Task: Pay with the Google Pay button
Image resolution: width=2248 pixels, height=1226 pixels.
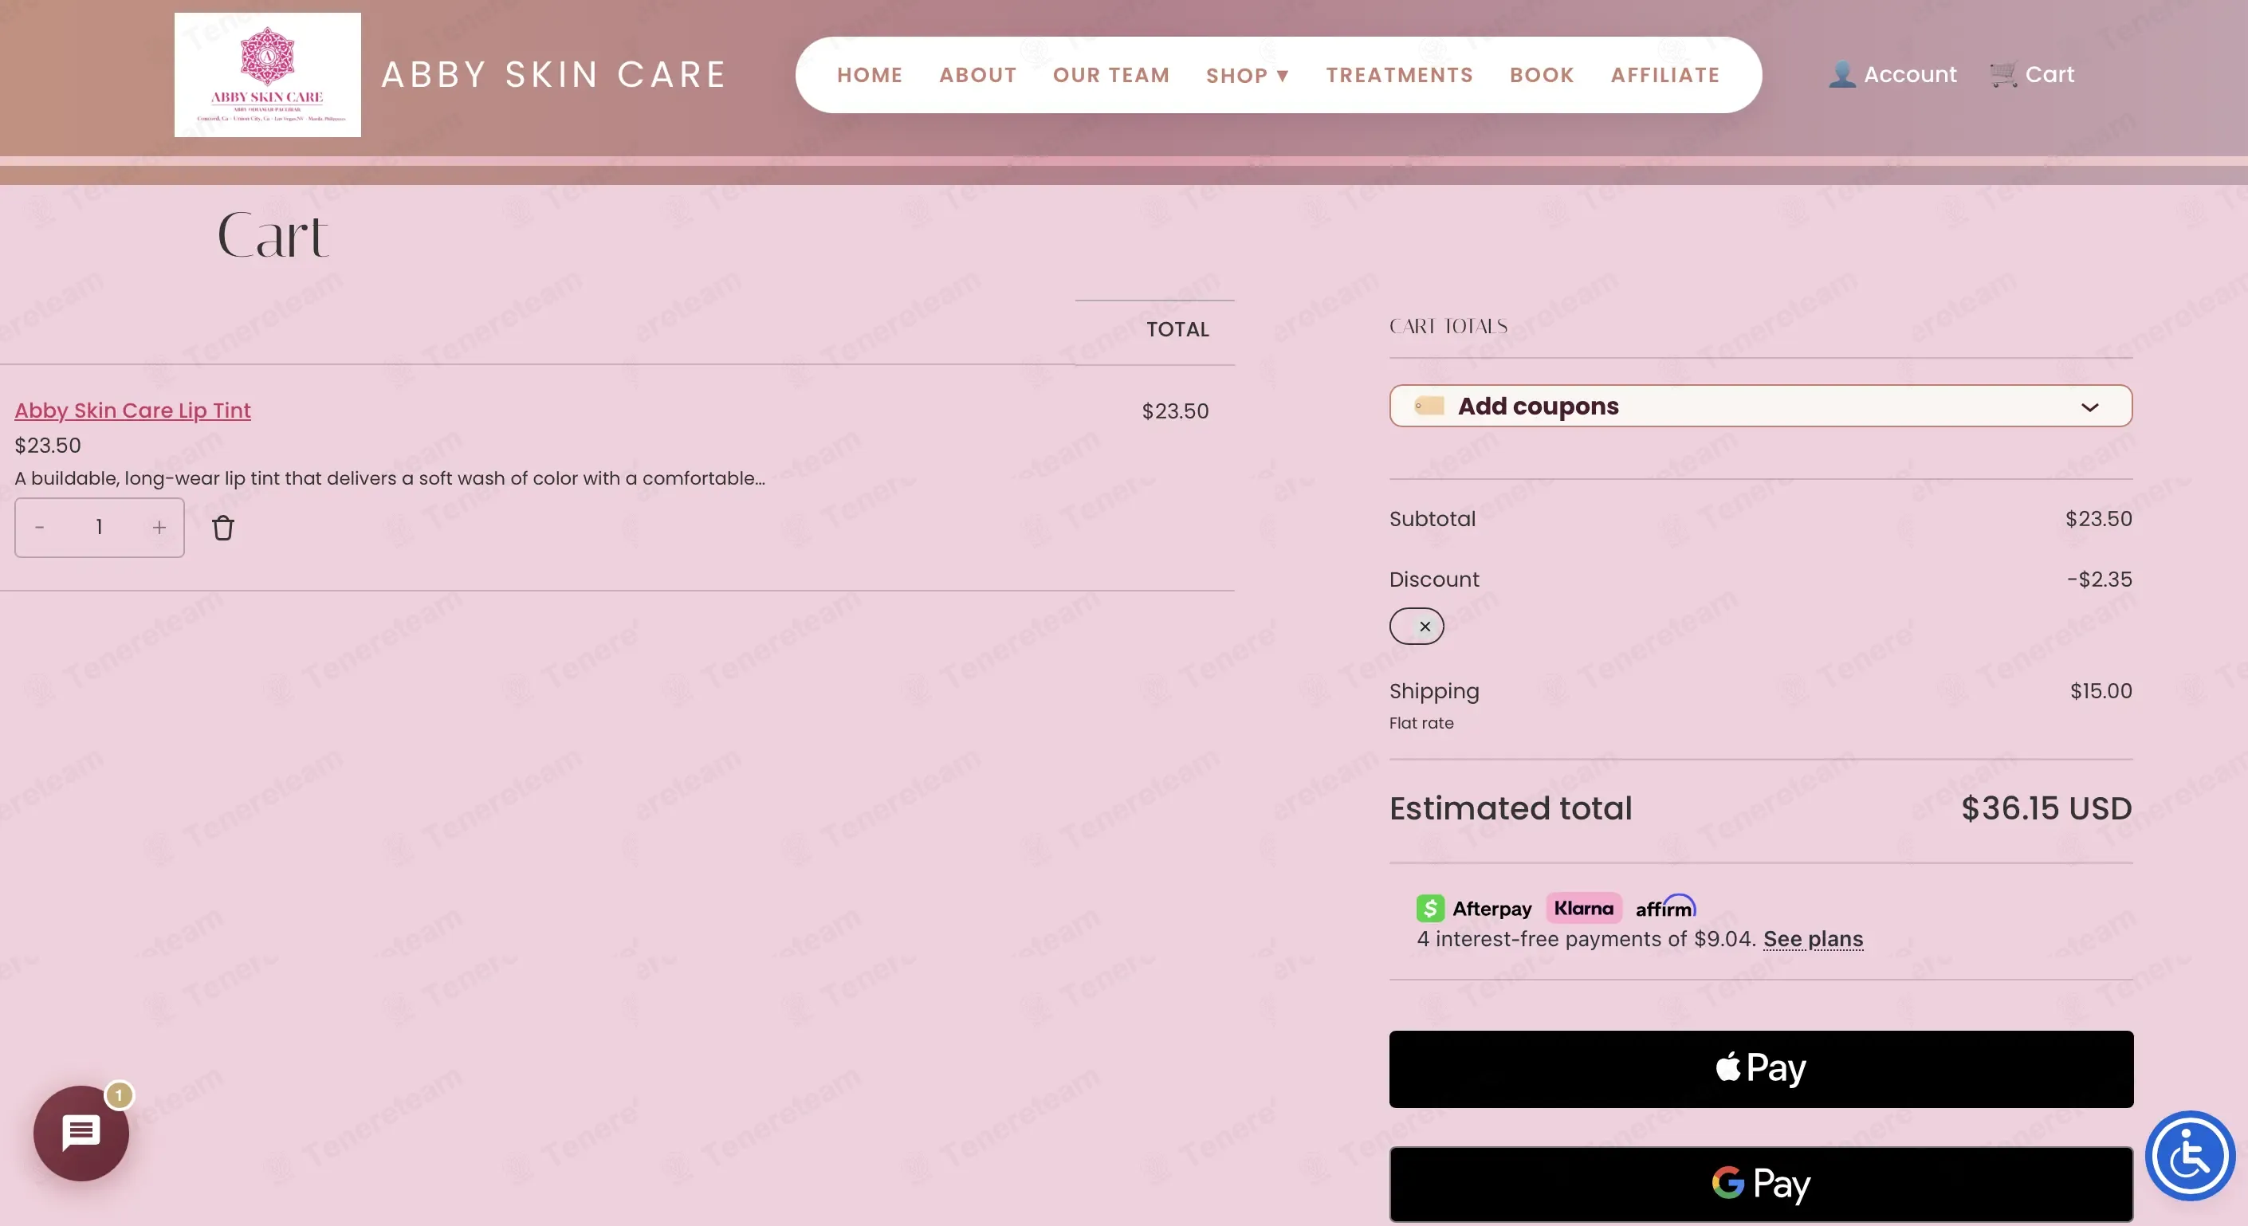Action: pyautogui.click(x=1760, y=1184)
